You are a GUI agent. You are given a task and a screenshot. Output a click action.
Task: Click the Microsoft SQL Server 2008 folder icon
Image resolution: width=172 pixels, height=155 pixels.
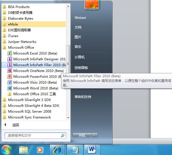coord(4,112)
